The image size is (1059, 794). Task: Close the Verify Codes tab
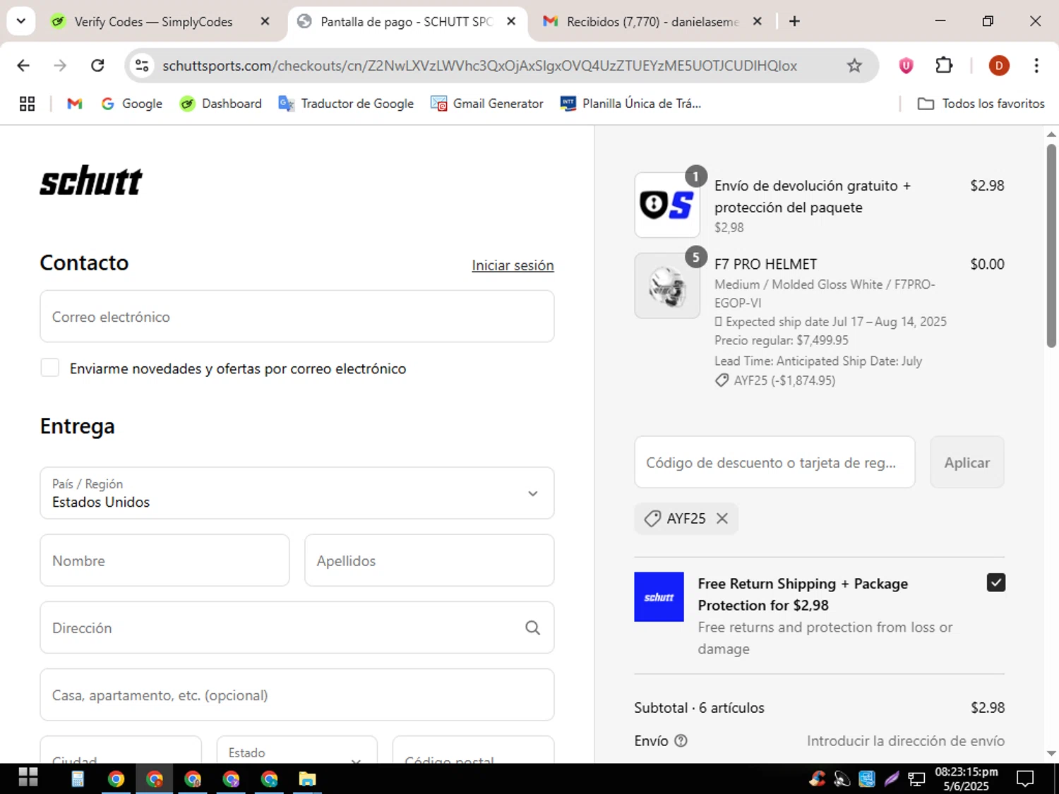click(x=265, y=22)
